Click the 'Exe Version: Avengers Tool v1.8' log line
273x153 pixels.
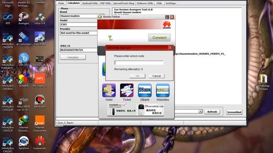[x=134, y=9]
